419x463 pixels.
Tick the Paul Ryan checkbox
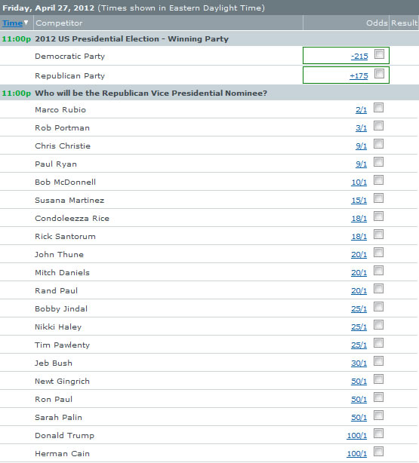click(x=378, y=162)
